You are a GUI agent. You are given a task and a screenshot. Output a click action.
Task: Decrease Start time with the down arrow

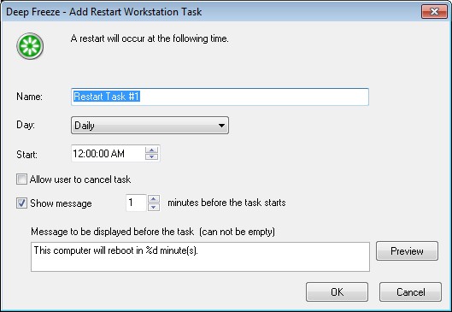[x=151, y=156]
